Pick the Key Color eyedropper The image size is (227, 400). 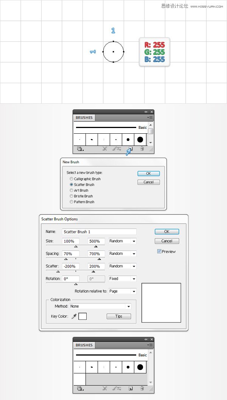click(74, 316)
